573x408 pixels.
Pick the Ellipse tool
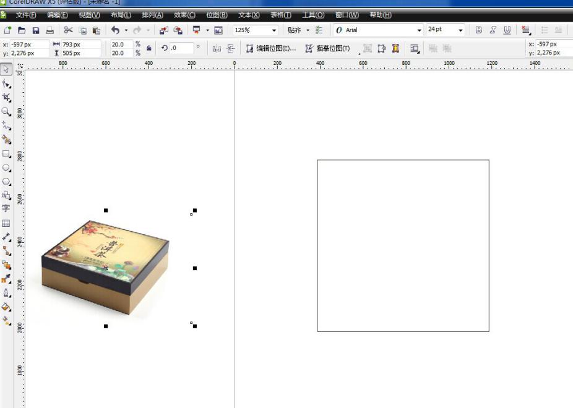point(6,168)
